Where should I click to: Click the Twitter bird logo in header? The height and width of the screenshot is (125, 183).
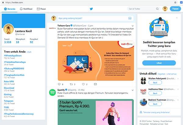coord(91,9)
